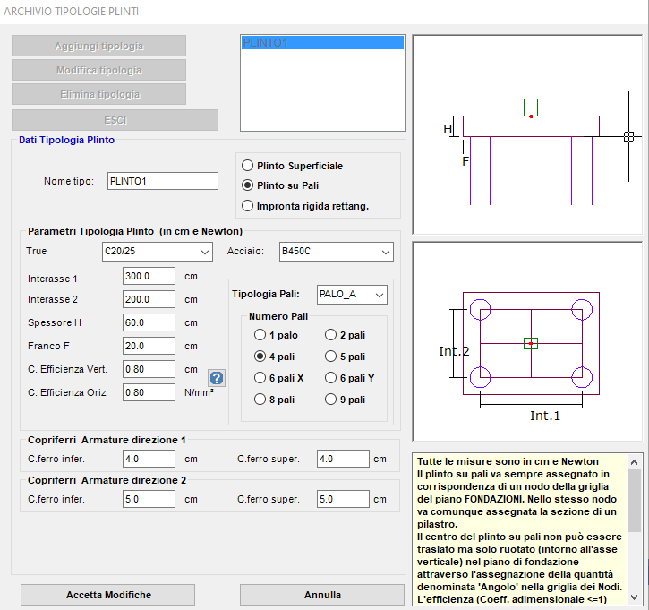This screenshot has height=610, width=649.
Task: Click the help text scrollbar thumb
Action: (x=634, y=500)
